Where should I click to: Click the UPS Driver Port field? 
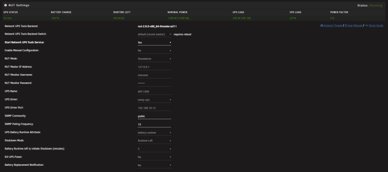(x=154, y=108)
